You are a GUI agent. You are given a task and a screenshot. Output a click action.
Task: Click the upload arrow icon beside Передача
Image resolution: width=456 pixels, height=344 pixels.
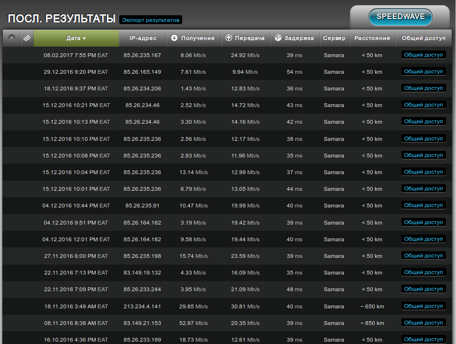pos(229,38)
